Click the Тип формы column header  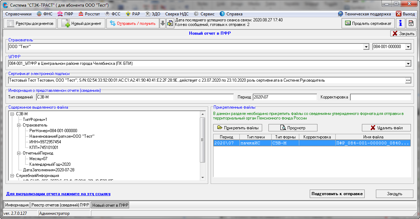click(x=285, y=137)
